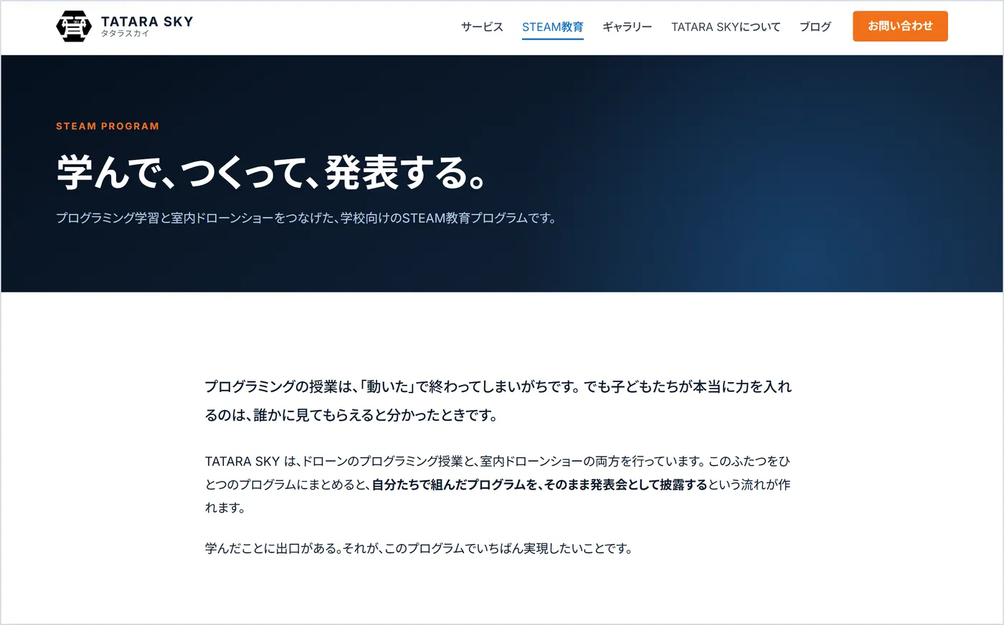Viewport: 1004px width, 625px height.
Task: Click the hero subtitle about STEAM教育プログラム
Action: [x=306, y=218]
